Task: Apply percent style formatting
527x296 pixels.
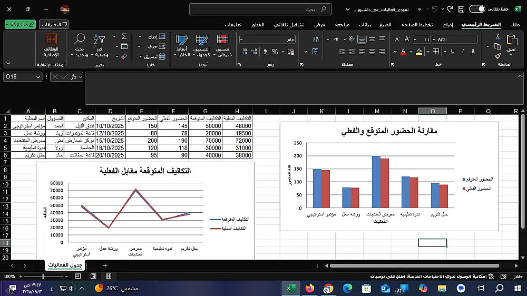Action: click(x=275, y=52)
